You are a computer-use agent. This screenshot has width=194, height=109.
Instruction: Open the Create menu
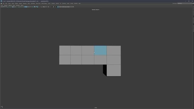(x=9, y=3)
